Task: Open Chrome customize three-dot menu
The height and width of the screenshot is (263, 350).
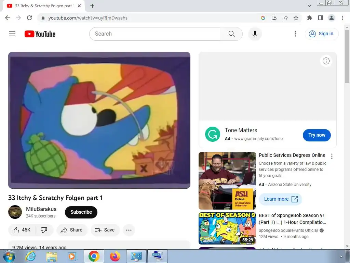Action: point(342,18)
